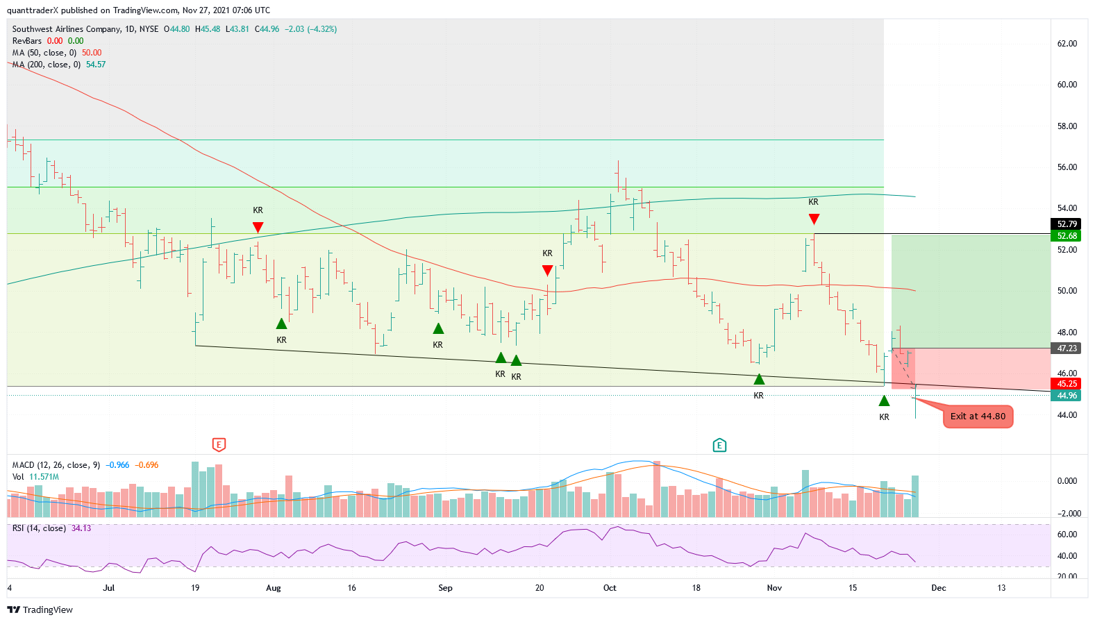Click the MA (50, close, 0) legend
This screenshot has width=1095, height=622.
pos(44,53)
